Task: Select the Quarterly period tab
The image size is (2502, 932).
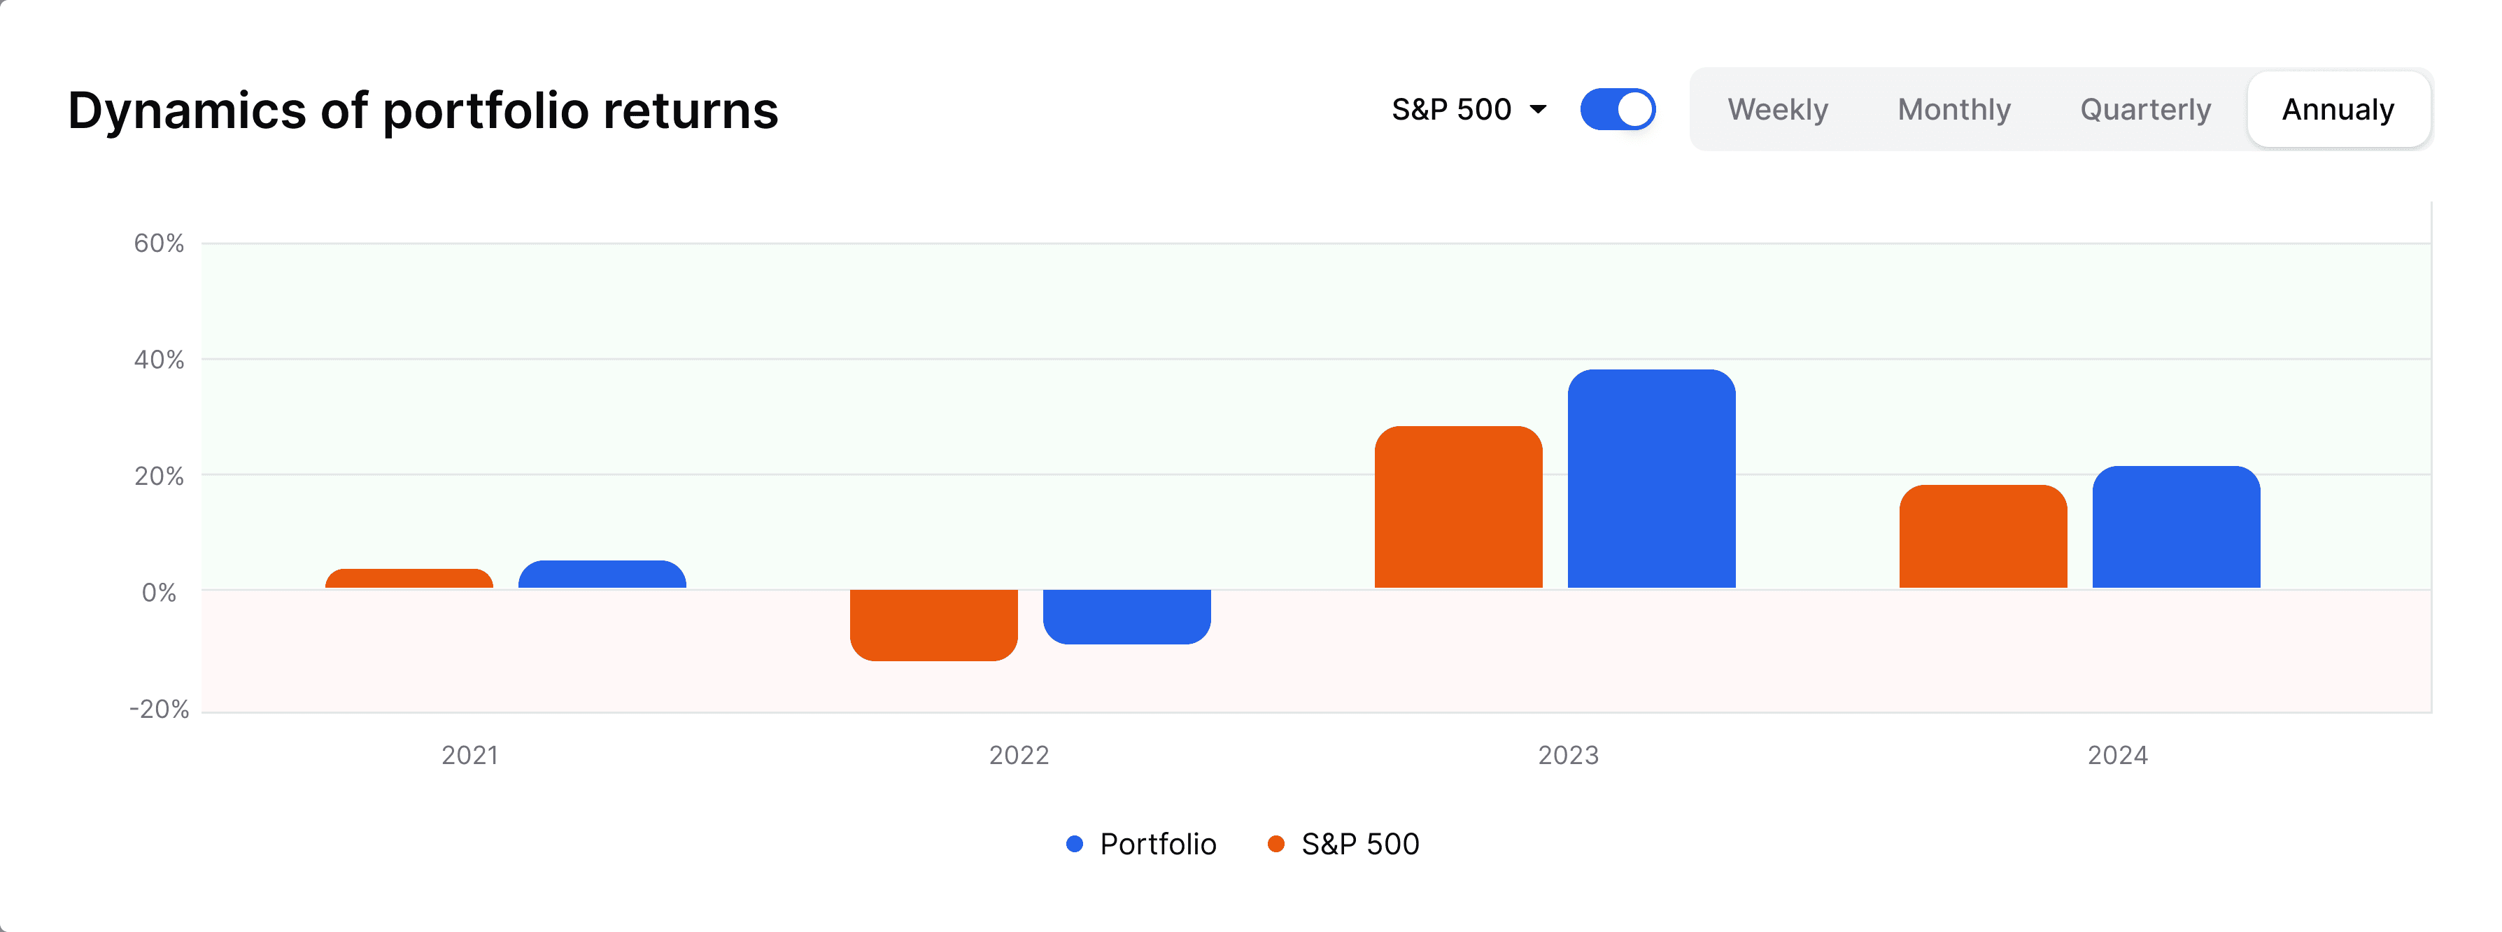Action: [2144, 108]
